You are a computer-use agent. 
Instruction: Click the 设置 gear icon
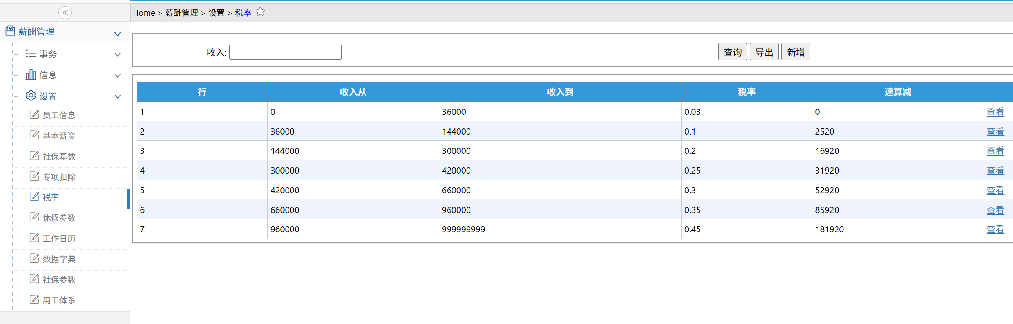click(x=31, y=96)
